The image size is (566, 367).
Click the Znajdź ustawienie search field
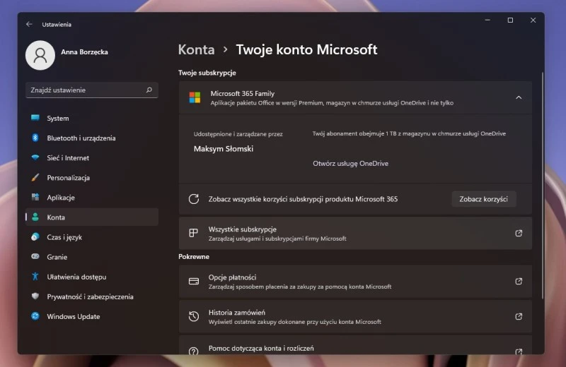tap(92, 90)
